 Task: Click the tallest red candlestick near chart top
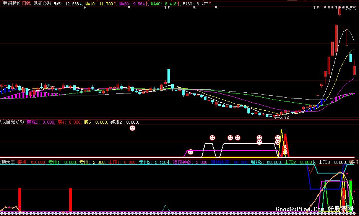coord(336,38)
